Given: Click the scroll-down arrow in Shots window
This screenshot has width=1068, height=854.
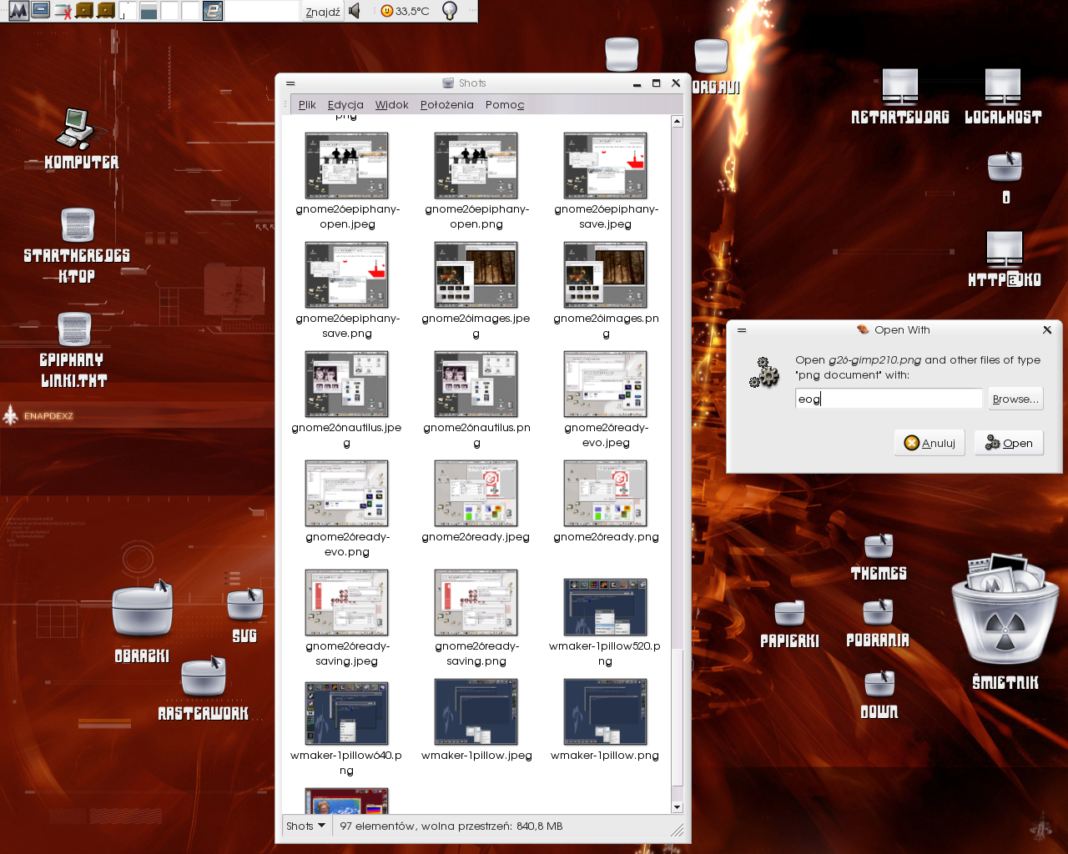Looking at the screenshot, I should point(677,807).
